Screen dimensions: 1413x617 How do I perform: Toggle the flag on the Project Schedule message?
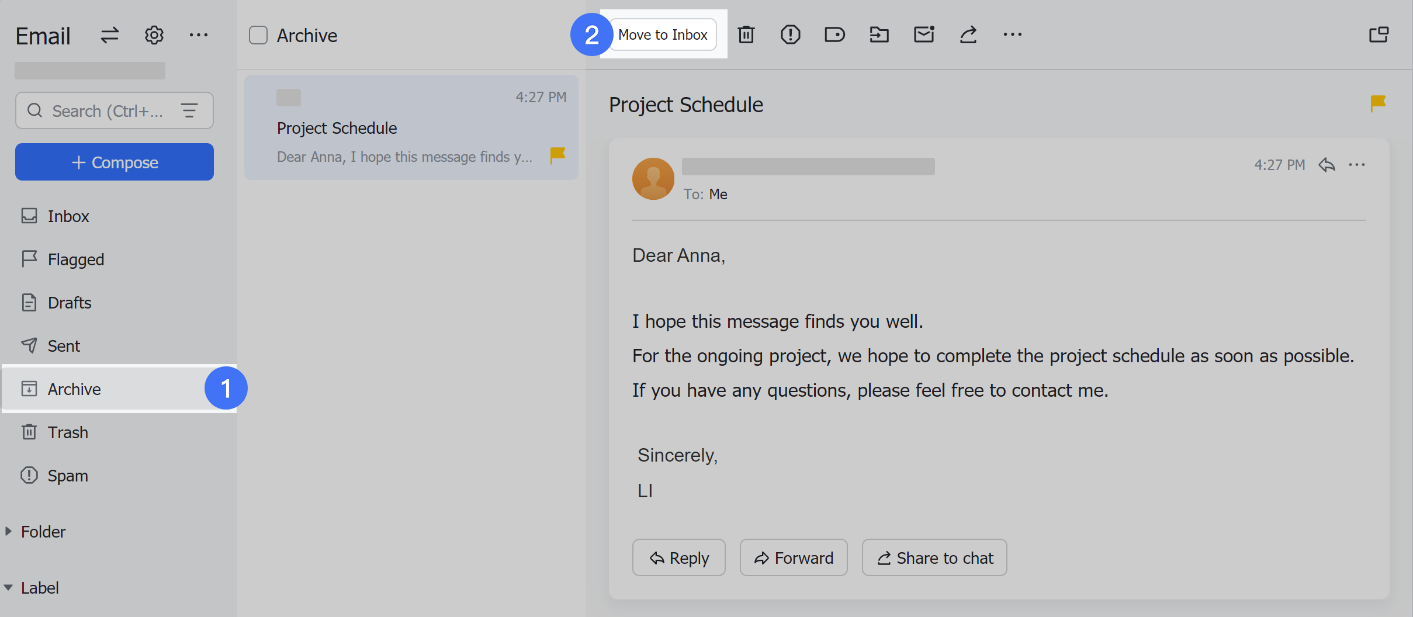(1377, 103)
